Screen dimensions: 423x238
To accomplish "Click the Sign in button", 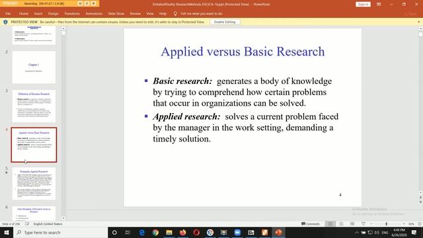I will [363, 5].
